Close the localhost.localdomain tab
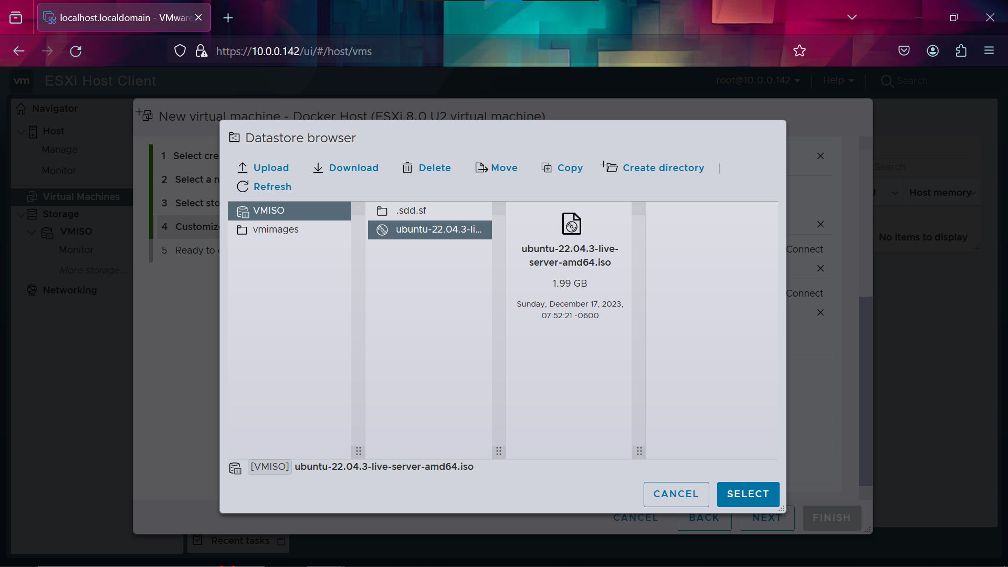This screenshot has width=1008, height=567. coord(198,18)
